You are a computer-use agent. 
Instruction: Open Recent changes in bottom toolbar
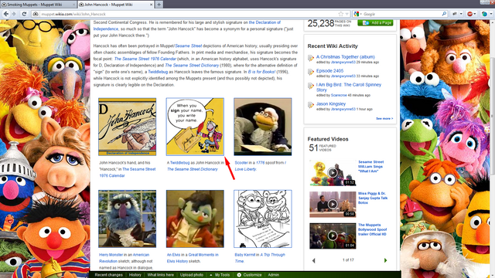108,275
